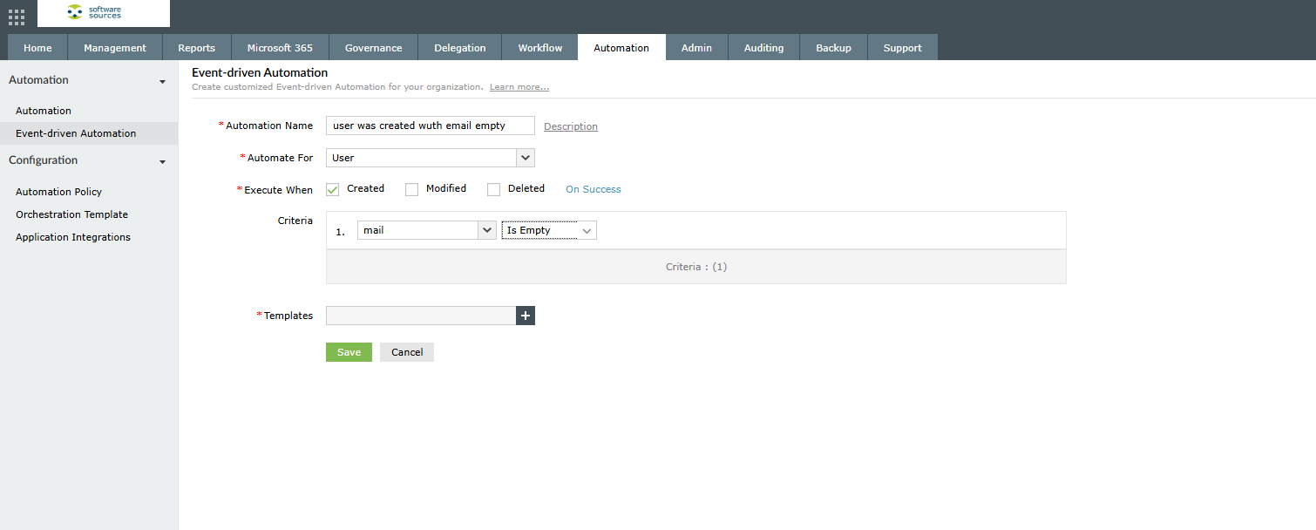Select Orchestration Template in the sidebar
The image size is (1316, 530).
click(71, 214)
